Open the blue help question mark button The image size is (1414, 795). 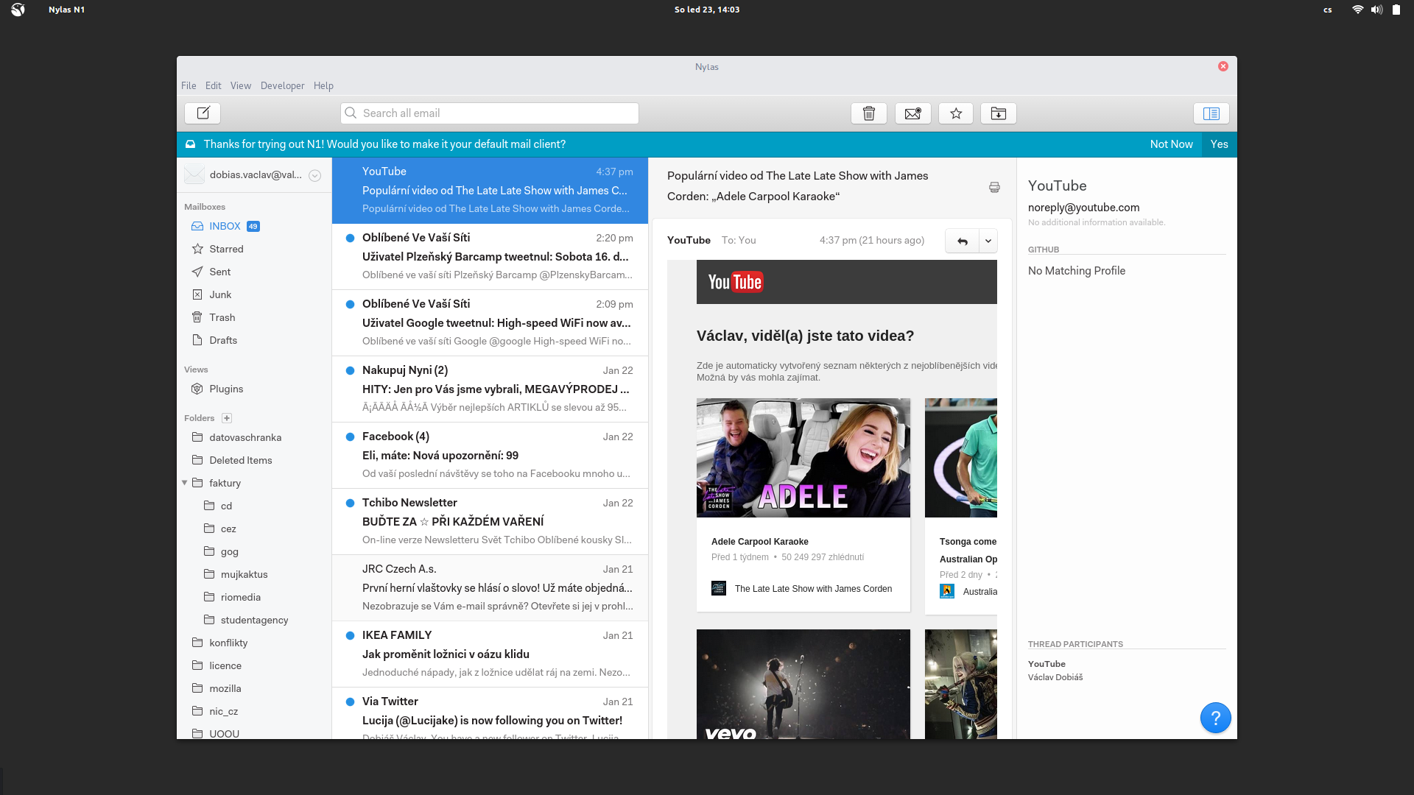[x=1216, y=717]
